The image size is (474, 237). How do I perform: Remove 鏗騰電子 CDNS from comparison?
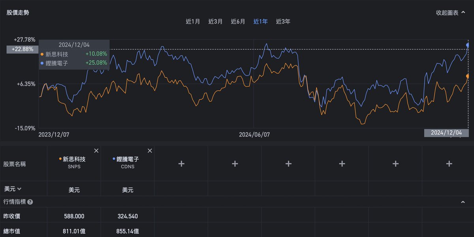(150, 151)
